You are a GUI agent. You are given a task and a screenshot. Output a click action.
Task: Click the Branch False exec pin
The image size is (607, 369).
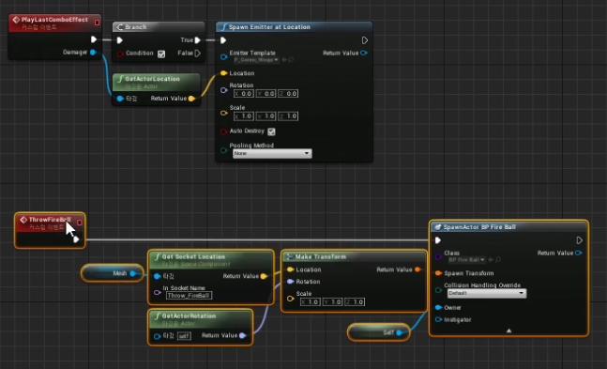point(197,54)
